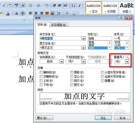Click the highlighted Justify alignment icon
The width and height of the screenshot is (135, 123).
47,13
